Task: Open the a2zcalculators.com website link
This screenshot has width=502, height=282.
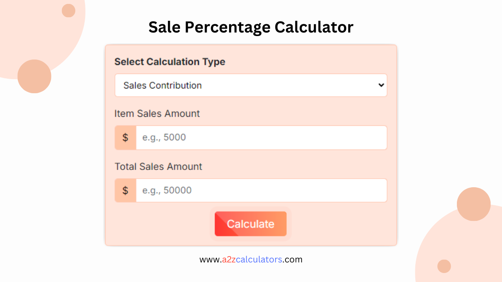Action: coord(251,259)
